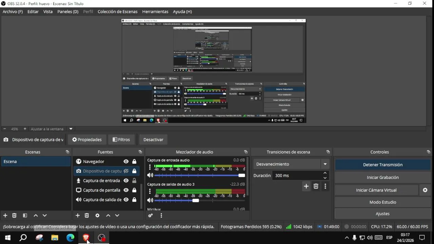The image size is (434, 244).
Task: Mute Captura de salida de audio 3
Action: pos(150,200)
